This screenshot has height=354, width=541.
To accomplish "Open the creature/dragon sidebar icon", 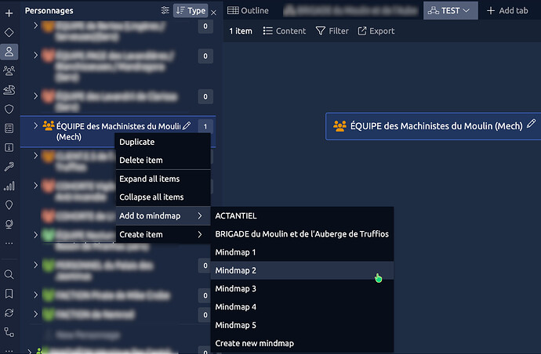I will coord(9,90).
